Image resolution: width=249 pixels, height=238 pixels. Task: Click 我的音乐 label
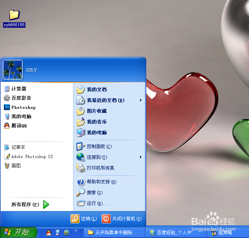(x=97, y=122)
